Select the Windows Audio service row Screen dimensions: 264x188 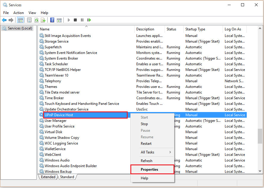click(57, 160)
